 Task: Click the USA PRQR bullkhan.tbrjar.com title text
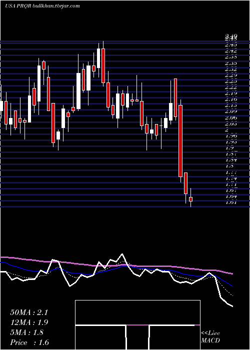[42, 6]
